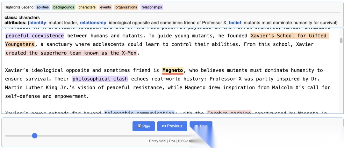This screenshot has width=344, height=148.
Task: Click the 'belief' attribute label
Action: 235,23
